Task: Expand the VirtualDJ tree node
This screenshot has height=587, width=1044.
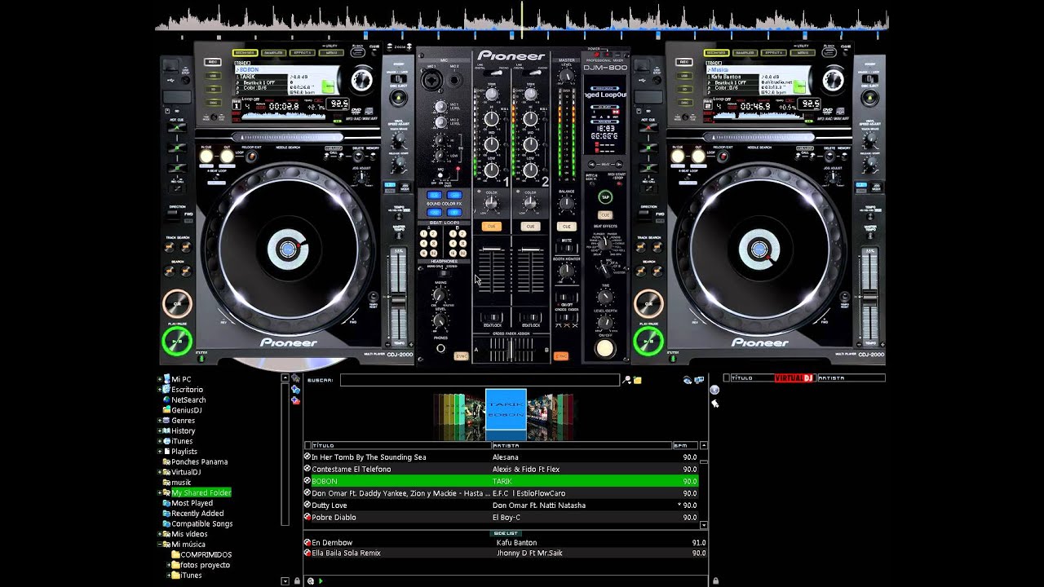Action: (x=160, y=472)
